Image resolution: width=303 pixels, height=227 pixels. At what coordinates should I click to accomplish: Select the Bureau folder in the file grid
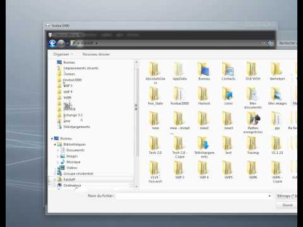(204, 71)
